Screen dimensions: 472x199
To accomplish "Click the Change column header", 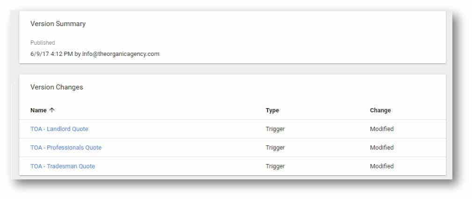I will click(380, 110).
